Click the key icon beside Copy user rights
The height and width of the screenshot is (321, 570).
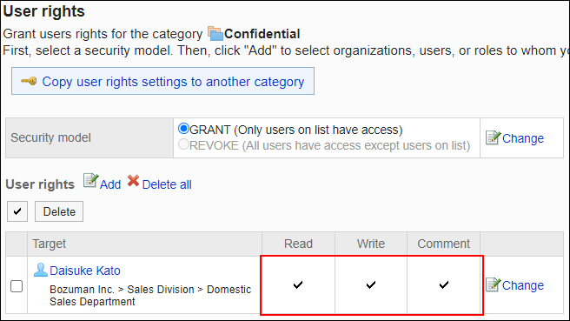tap(29, 81)
